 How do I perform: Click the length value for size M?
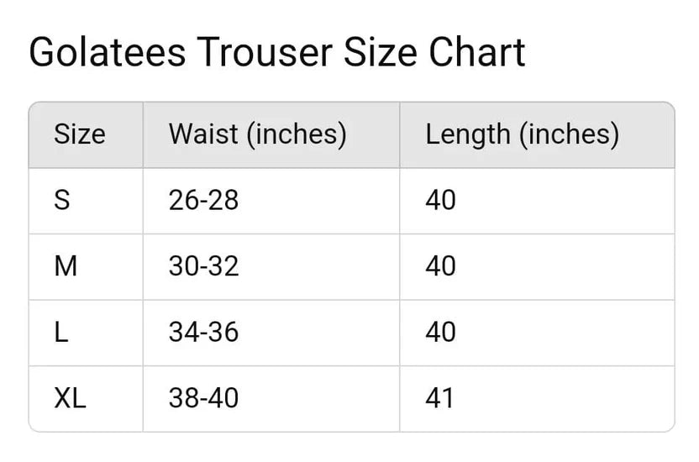point(440,266)
